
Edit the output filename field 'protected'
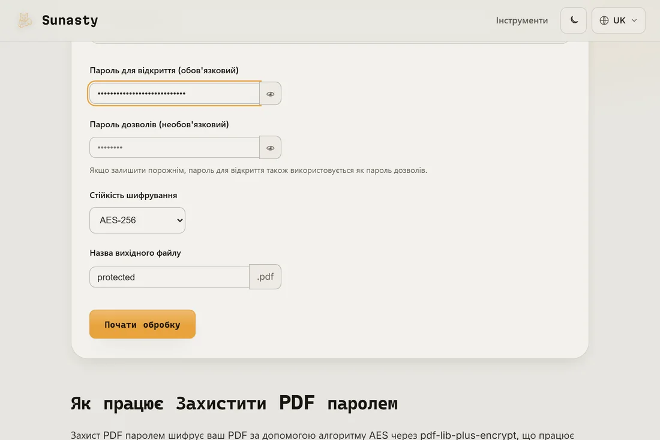169,277
